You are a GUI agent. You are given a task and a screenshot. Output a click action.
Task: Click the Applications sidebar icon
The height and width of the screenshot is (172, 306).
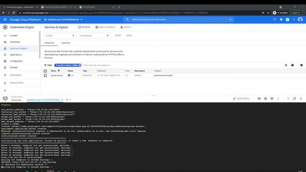[x=5, y=55]
